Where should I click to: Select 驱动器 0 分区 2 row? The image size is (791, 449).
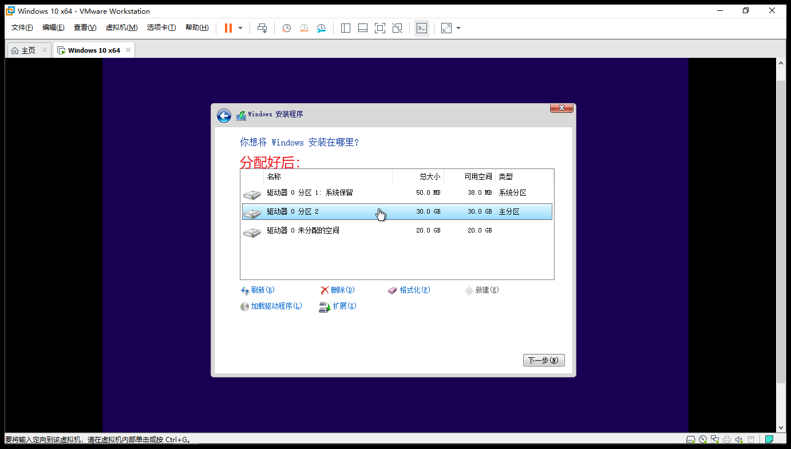point(397,212)
